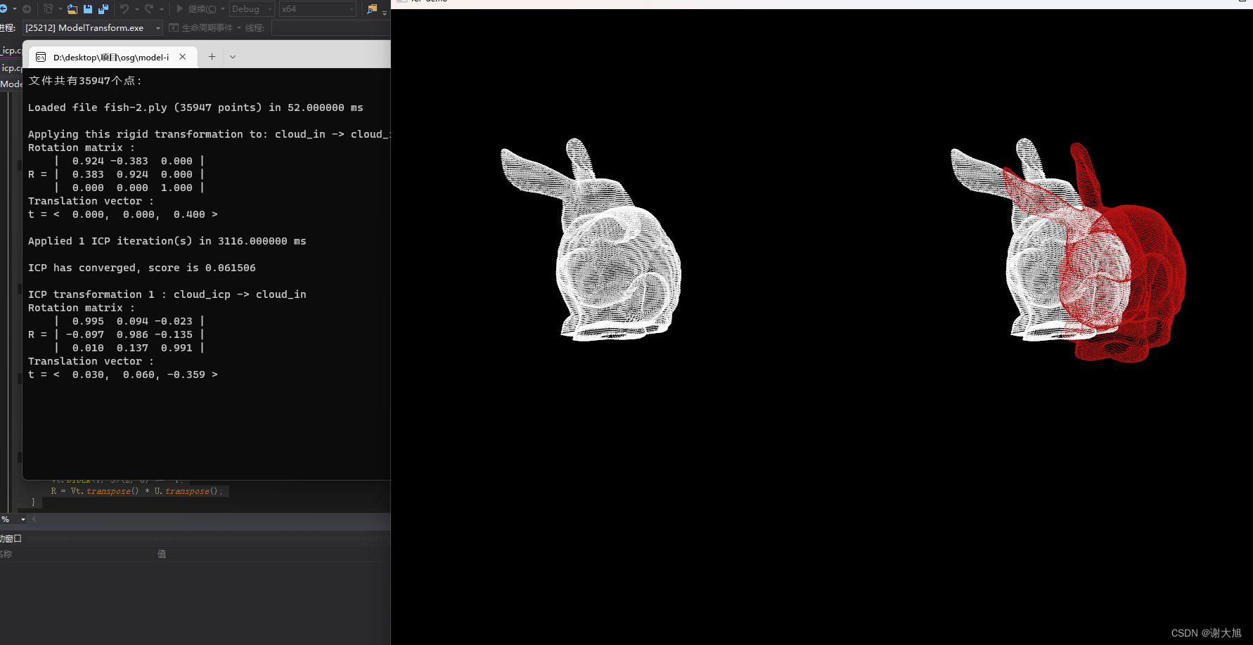The width and height of the screenshot is (1253, 645).
Task: Click the 继续(C) continue debugging button
Action: pyautogui.click(x=195, y=9)
